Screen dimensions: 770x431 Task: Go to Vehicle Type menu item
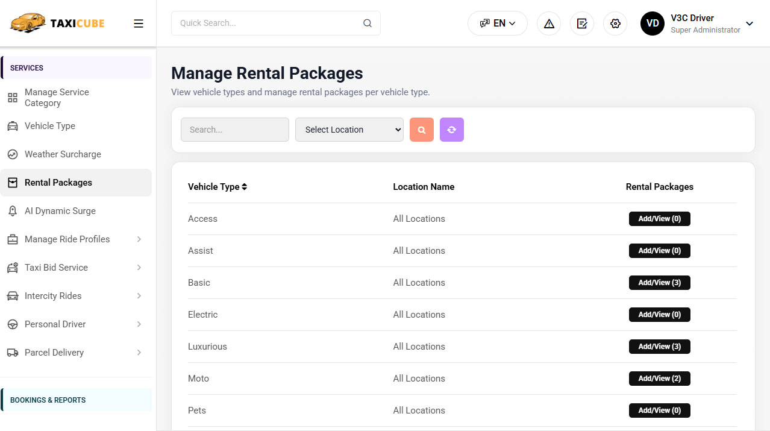[x=76, y=126]
